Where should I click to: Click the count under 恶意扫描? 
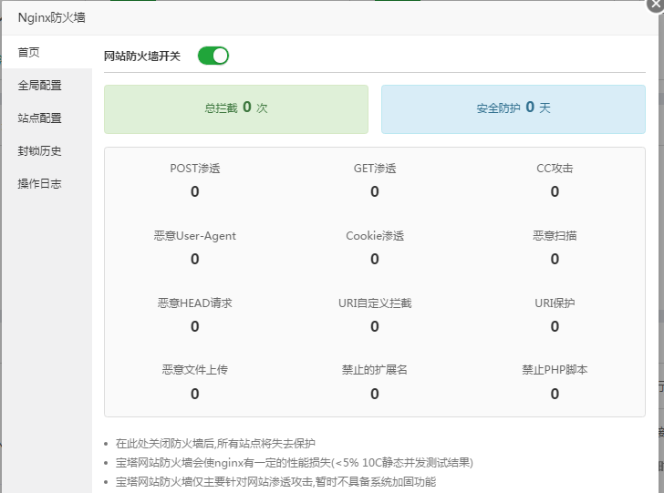(x=555, y=259)
